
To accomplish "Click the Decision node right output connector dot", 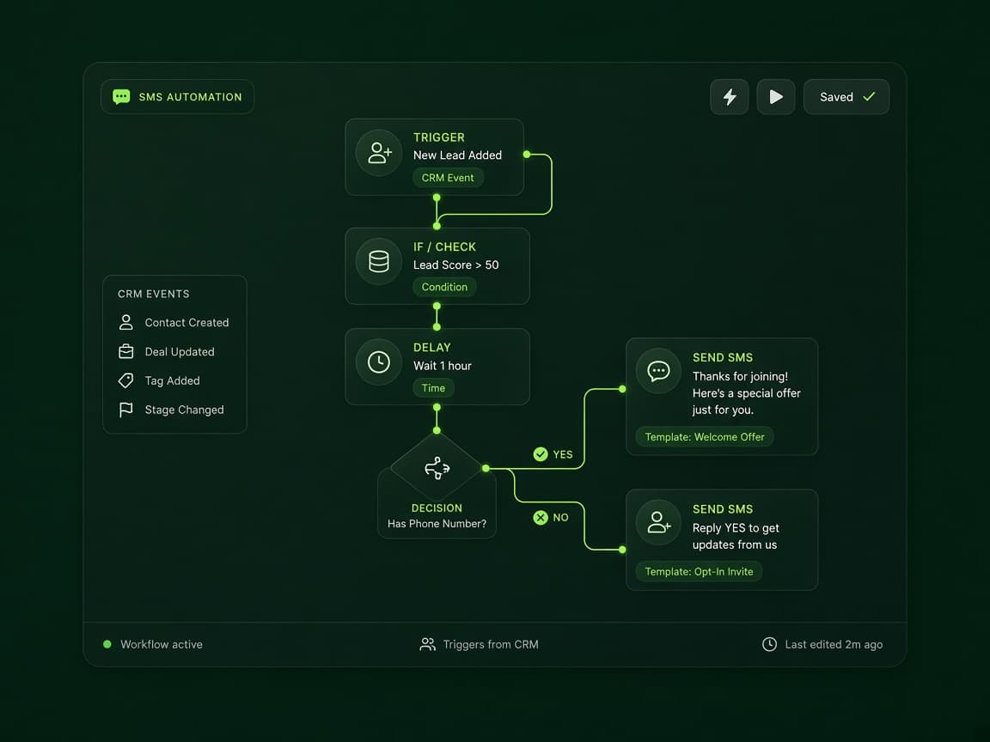I will point(486,468).
